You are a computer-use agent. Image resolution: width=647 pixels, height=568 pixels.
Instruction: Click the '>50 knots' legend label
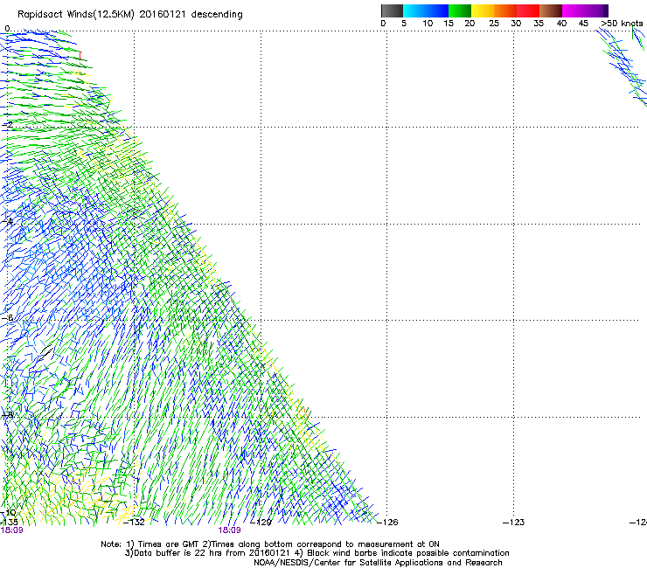click(622, 24)
